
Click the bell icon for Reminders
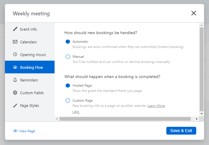tap(15, 80)
